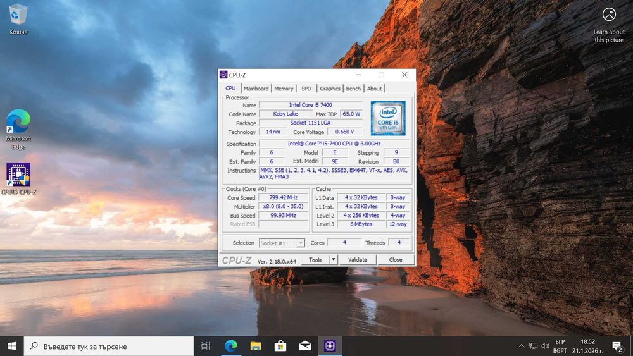Click the 'Ver. 2.18.0.x64' version text
This screenshot has width=633, height=356.
click(x=277, y=261)
